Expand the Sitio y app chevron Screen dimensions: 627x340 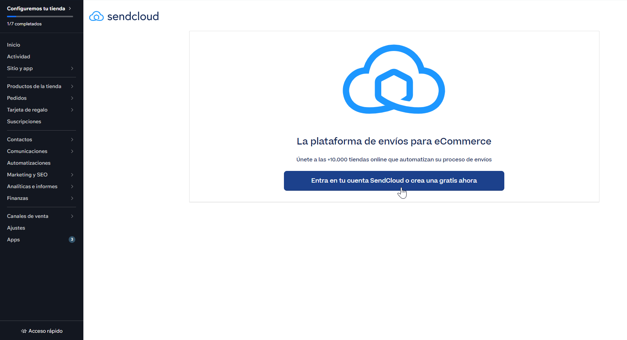click(72, 69)
